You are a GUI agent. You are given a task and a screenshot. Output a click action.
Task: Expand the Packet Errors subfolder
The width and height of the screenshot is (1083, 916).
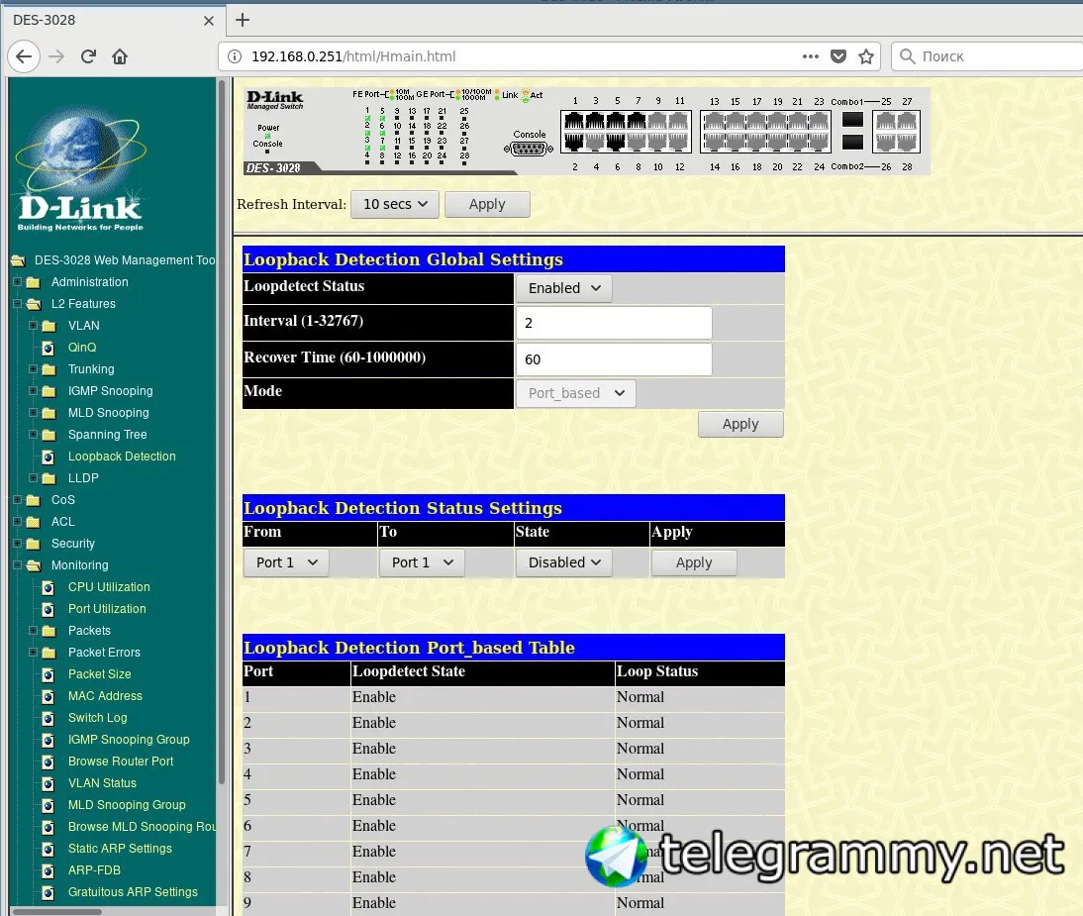point(33,653)
